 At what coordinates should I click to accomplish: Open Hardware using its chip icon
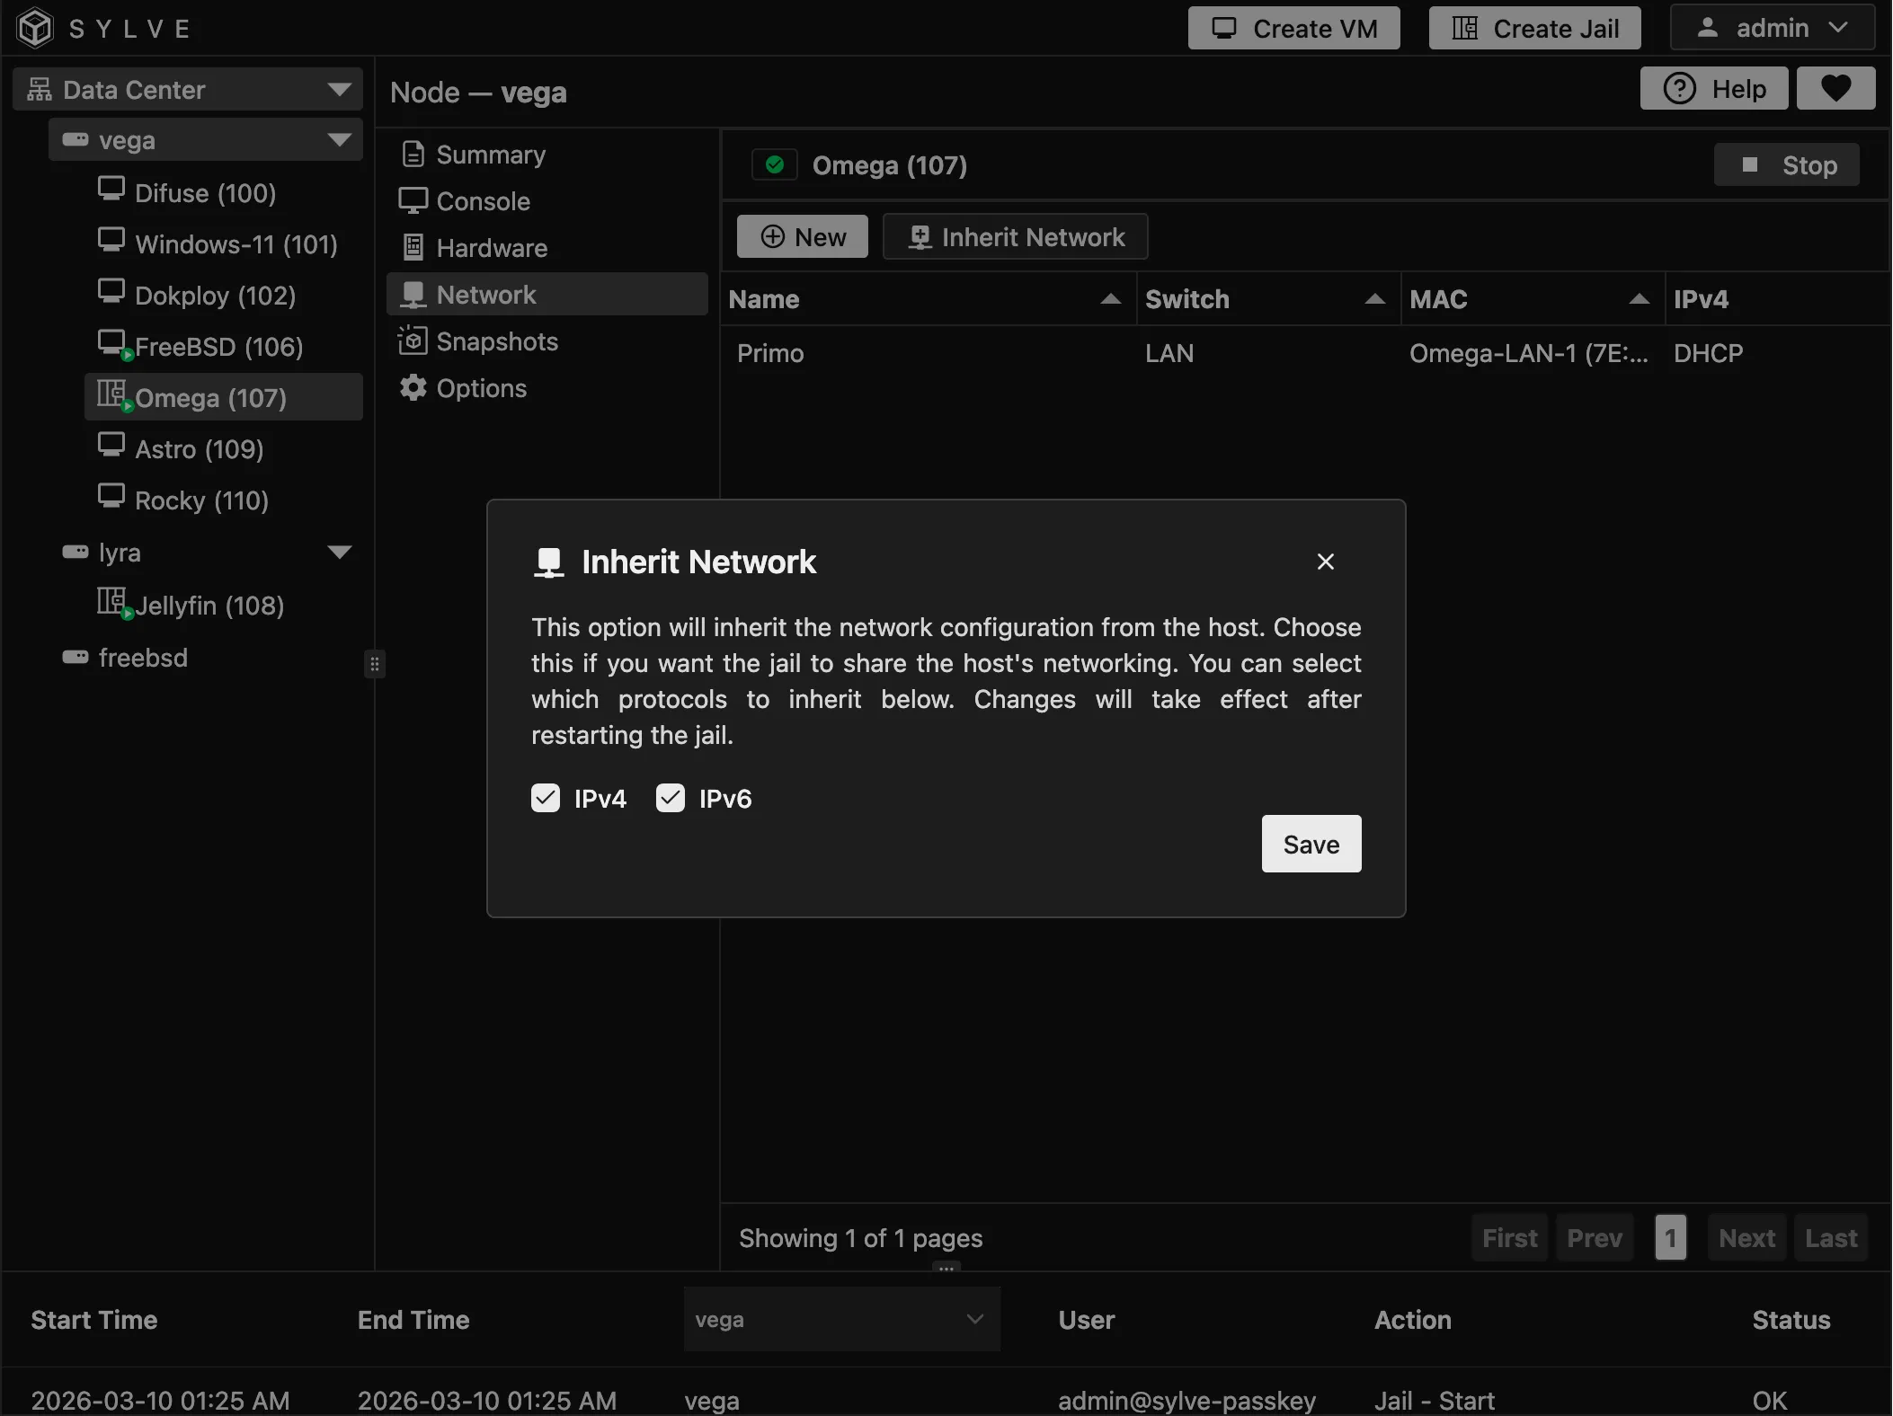(413, 247)
